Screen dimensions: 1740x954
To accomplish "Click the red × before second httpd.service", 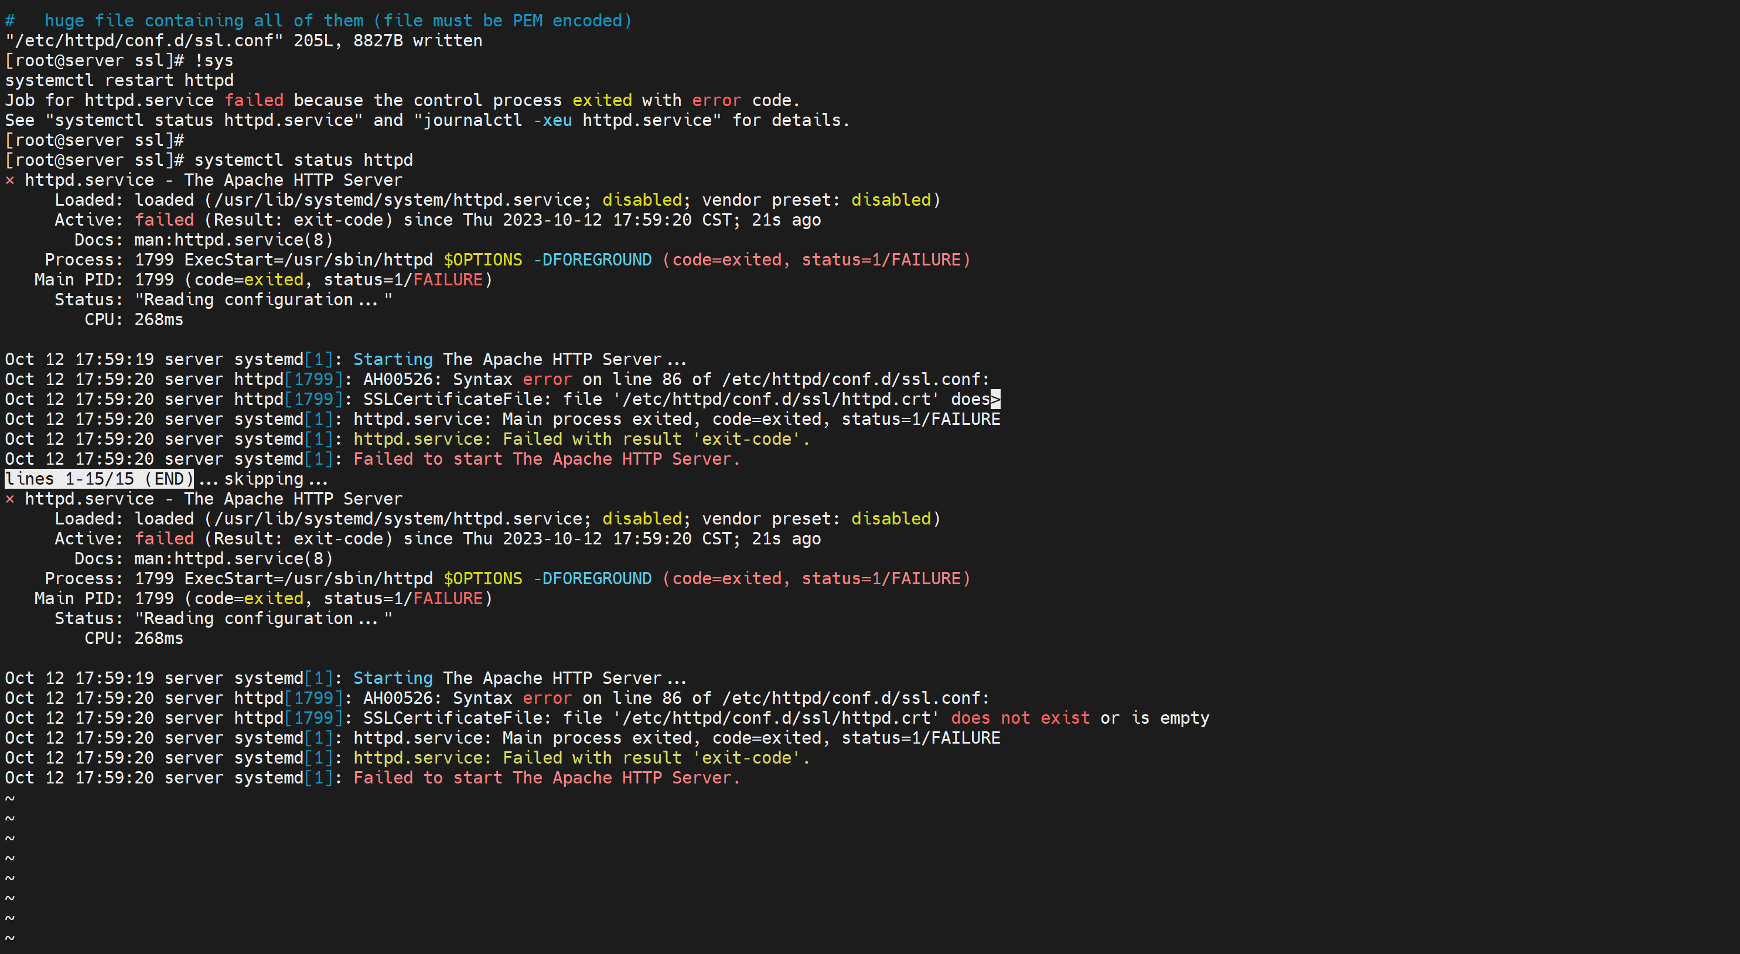I will point(9,499).
